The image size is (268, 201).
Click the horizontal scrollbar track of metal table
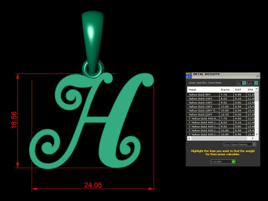pyautogui.click(x=221, y=138)
